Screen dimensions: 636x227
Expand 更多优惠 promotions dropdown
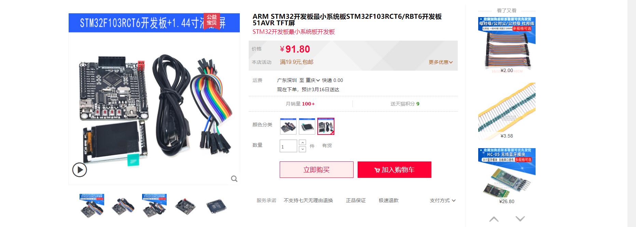tap(441, 62)
